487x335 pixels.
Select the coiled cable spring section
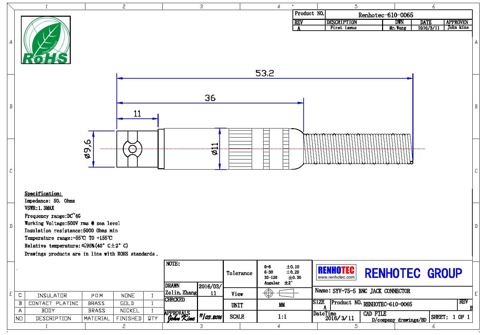coord(358,149)
